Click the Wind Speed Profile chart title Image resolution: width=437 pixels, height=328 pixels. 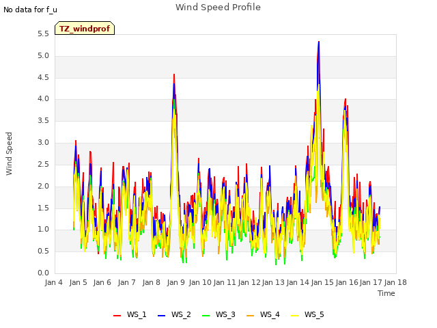point(218,8)
